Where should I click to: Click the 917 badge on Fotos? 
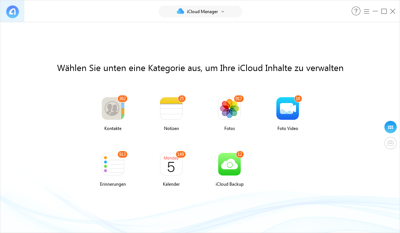coord(239,99)
